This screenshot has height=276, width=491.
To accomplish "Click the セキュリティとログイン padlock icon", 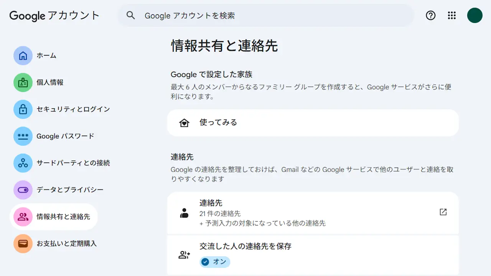I will [23, 109].
